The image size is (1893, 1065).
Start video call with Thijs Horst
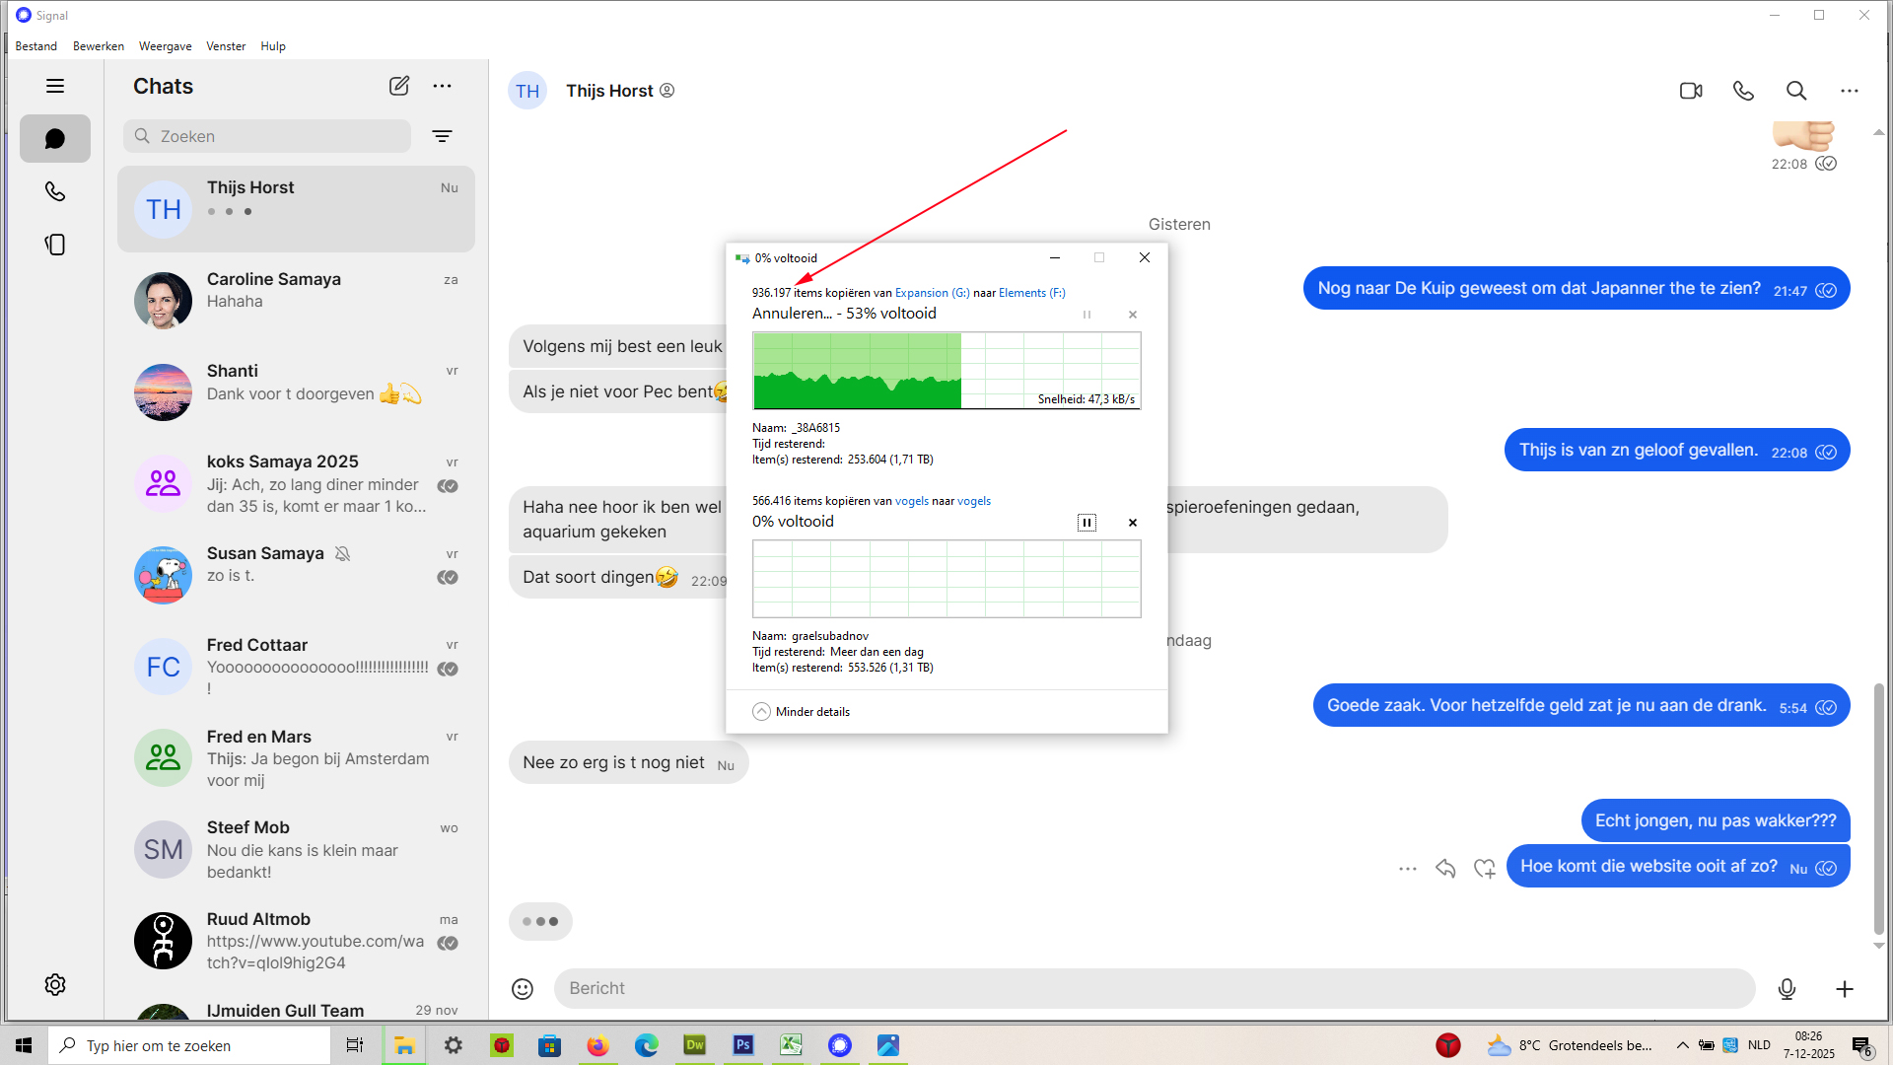(1691, 91)
